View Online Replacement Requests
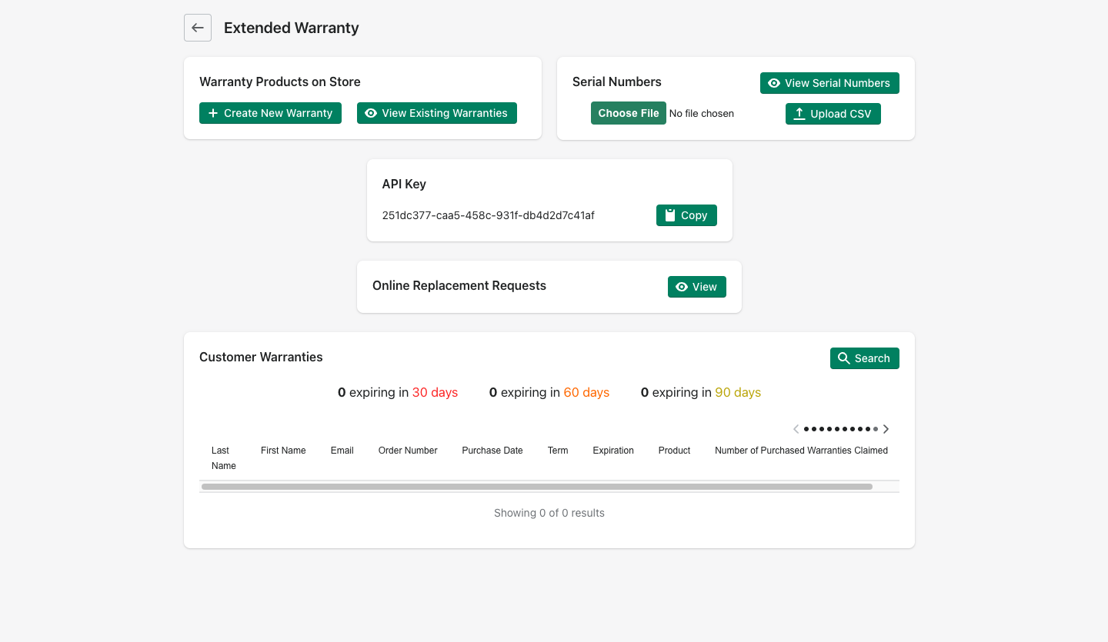 pyautogui.click(x=696, y=287)
